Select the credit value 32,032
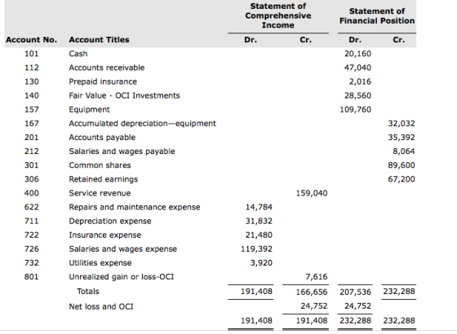457x334 pixels. (402, 124)
